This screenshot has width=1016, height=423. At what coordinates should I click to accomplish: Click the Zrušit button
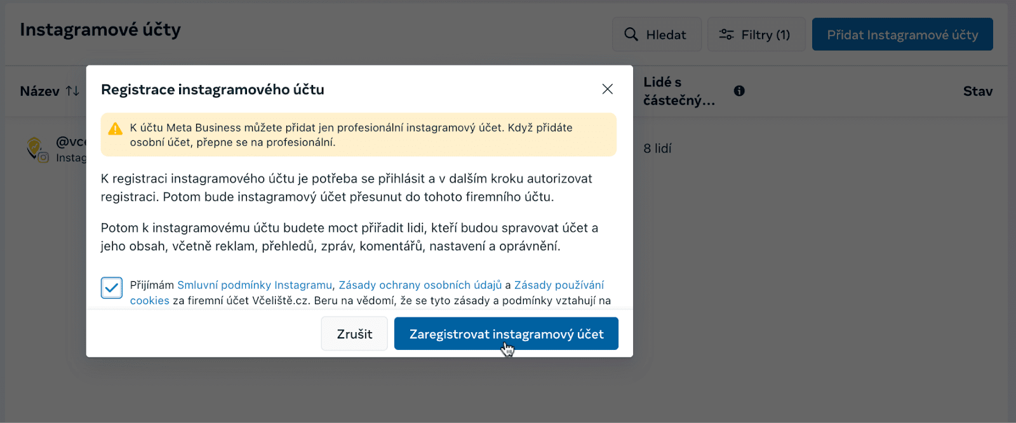tap(354, 333)
